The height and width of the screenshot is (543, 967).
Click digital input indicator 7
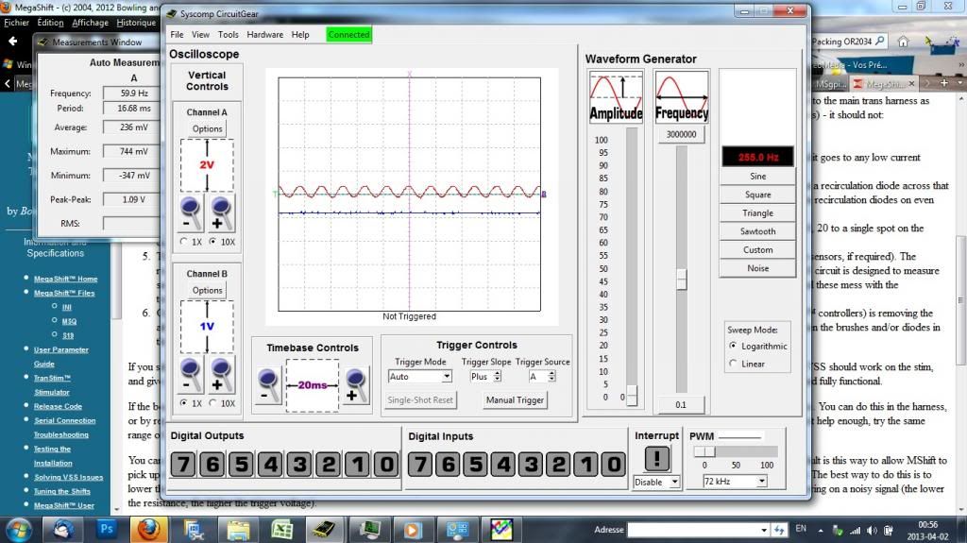pyautogui.click(x=420, y=464)
